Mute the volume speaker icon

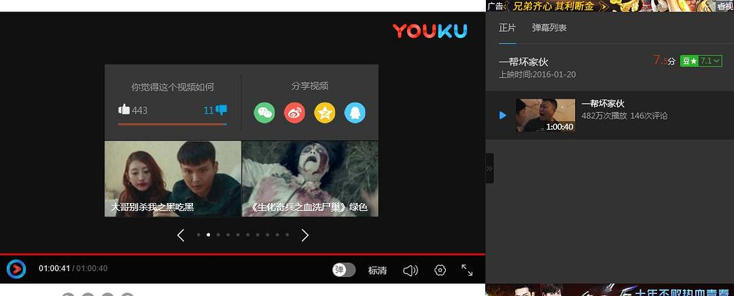click(410, 270)
